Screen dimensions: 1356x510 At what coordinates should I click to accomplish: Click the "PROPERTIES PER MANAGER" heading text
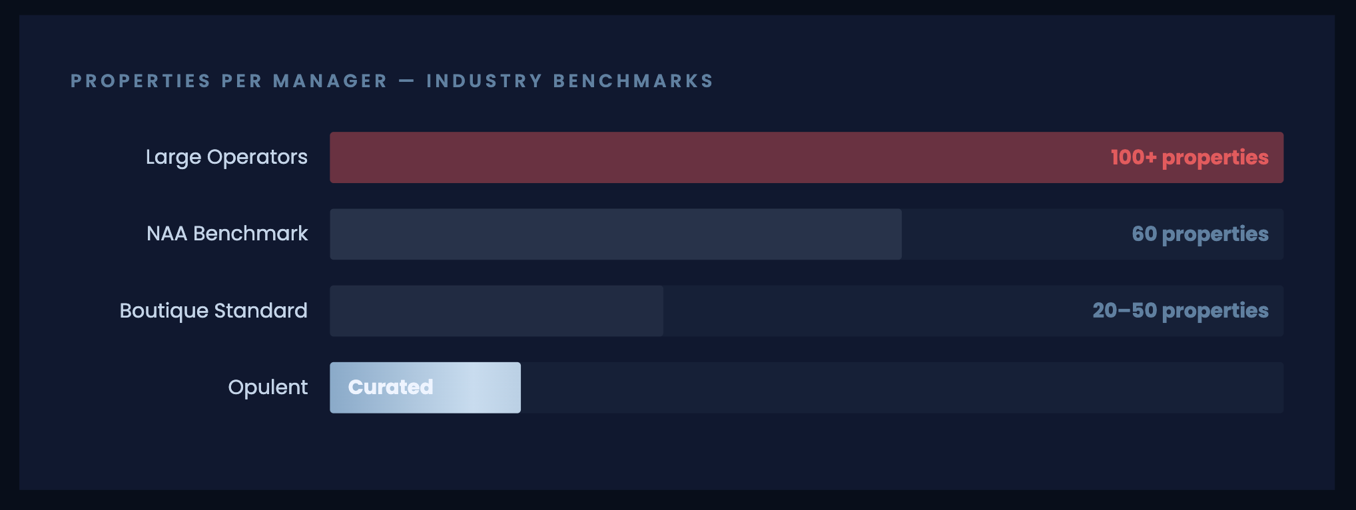229,81
